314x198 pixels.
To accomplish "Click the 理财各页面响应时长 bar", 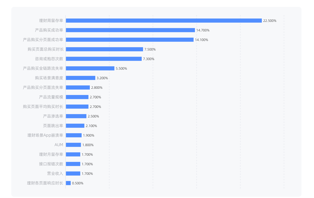I will [68, 183].
